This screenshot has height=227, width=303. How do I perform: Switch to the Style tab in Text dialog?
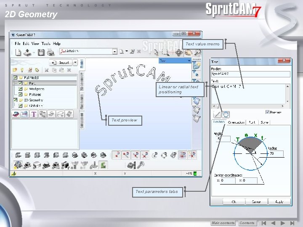pos(264,122)
